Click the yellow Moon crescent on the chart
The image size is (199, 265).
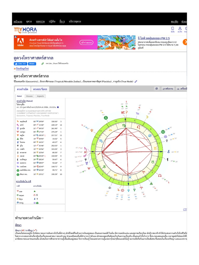click(147, 117)
